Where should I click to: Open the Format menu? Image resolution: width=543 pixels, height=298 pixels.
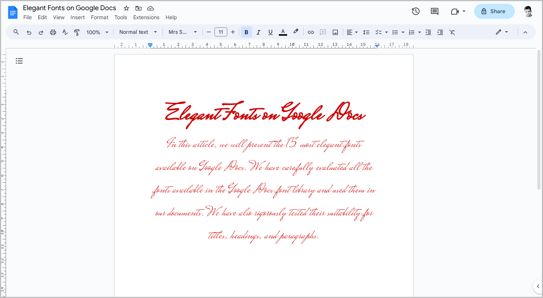coord(99,17)
